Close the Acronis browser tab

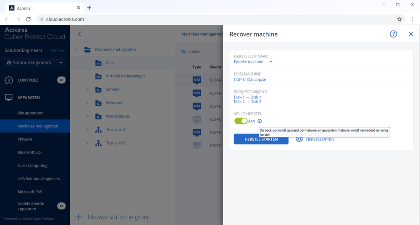click(x=79, y=8)
